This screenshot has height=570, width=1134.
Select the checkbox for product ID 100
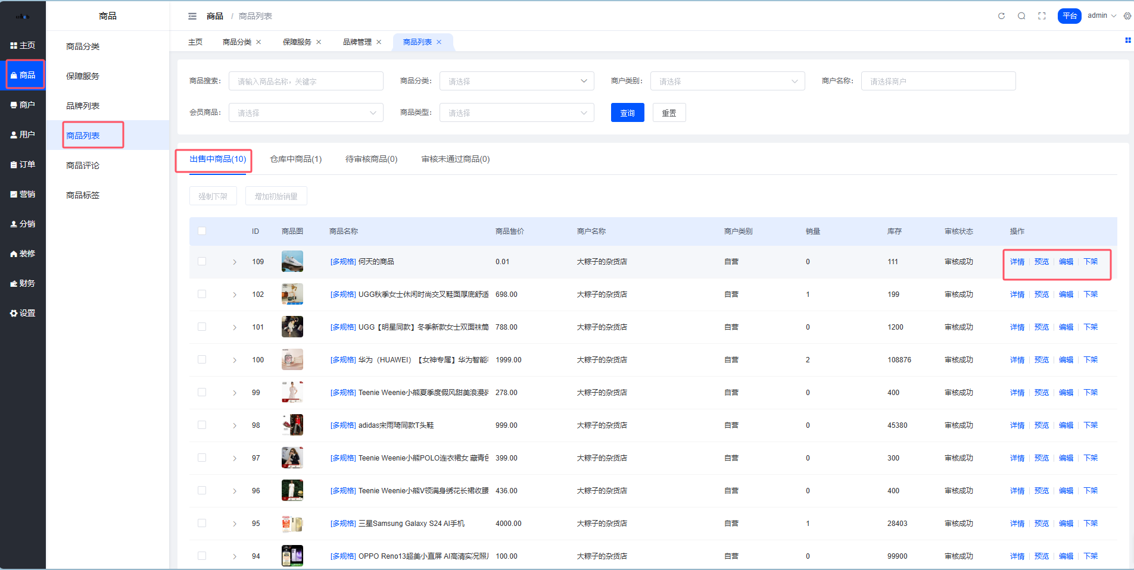(x=202, y=359)
